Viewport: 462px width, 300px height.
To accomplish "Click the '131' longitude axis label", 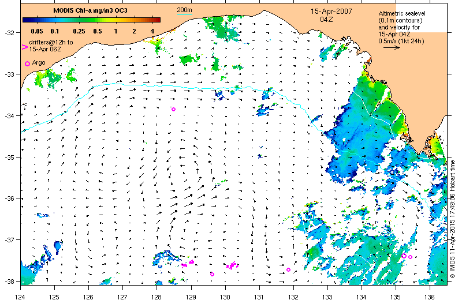I will 259,297.
